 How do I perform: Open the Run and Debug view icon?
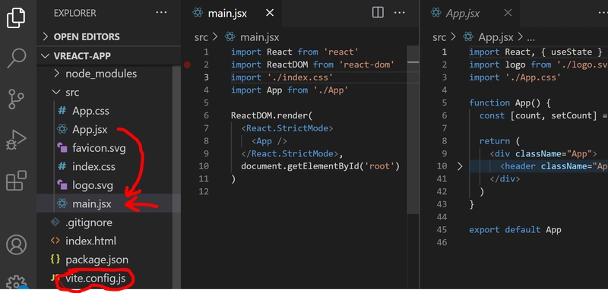point(16,140)
